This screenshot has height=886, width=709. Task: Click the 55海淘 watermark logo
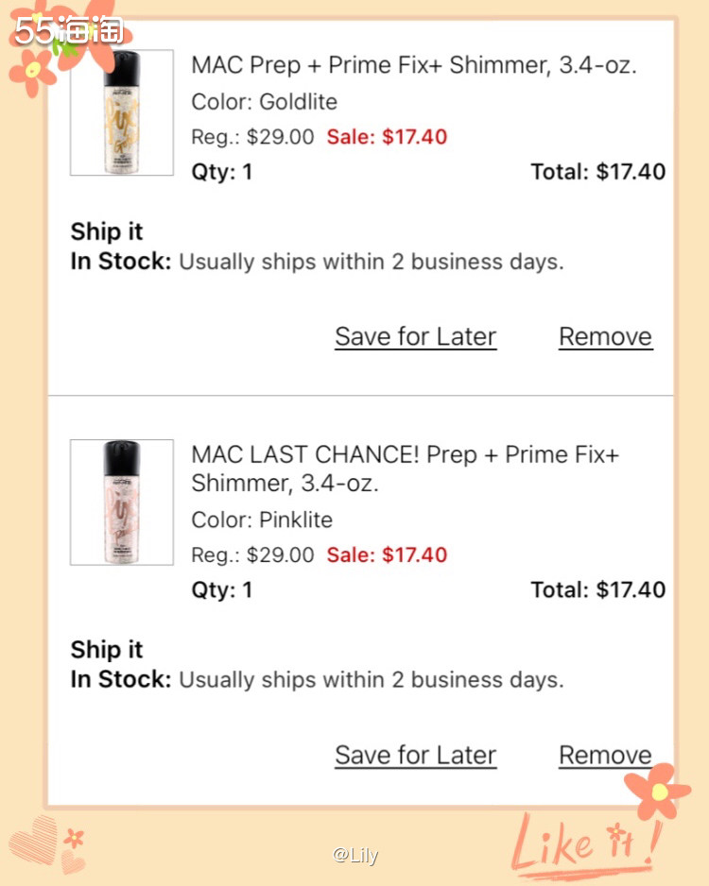(69, 30)
